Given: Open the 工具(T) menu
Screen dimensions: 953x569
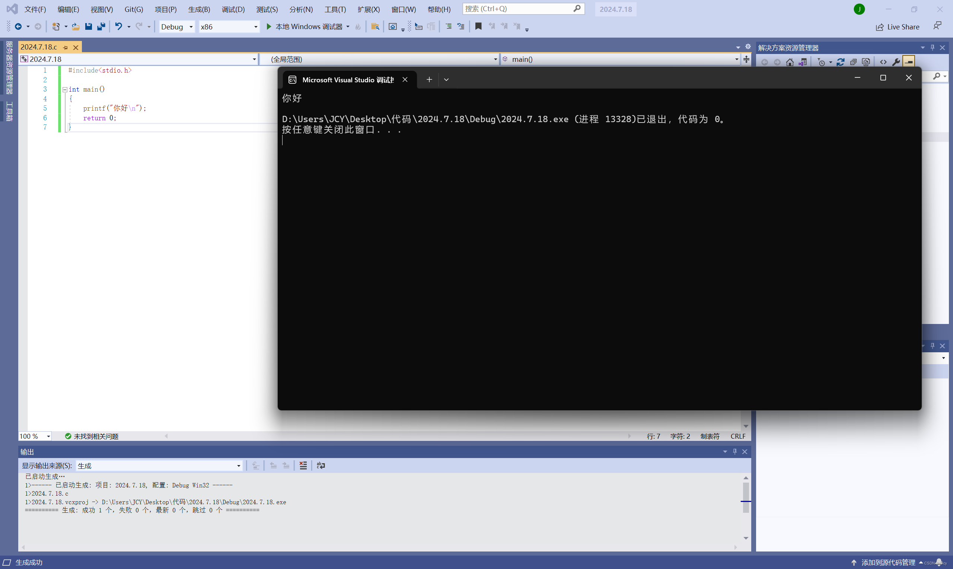Looking at the screenshot, I should (x=335, y=9).
